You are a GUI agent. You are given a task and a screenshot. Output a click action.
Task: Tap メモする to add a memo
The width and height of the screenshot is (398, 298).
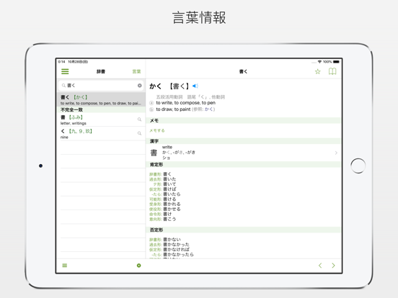[x=157, y=130]
